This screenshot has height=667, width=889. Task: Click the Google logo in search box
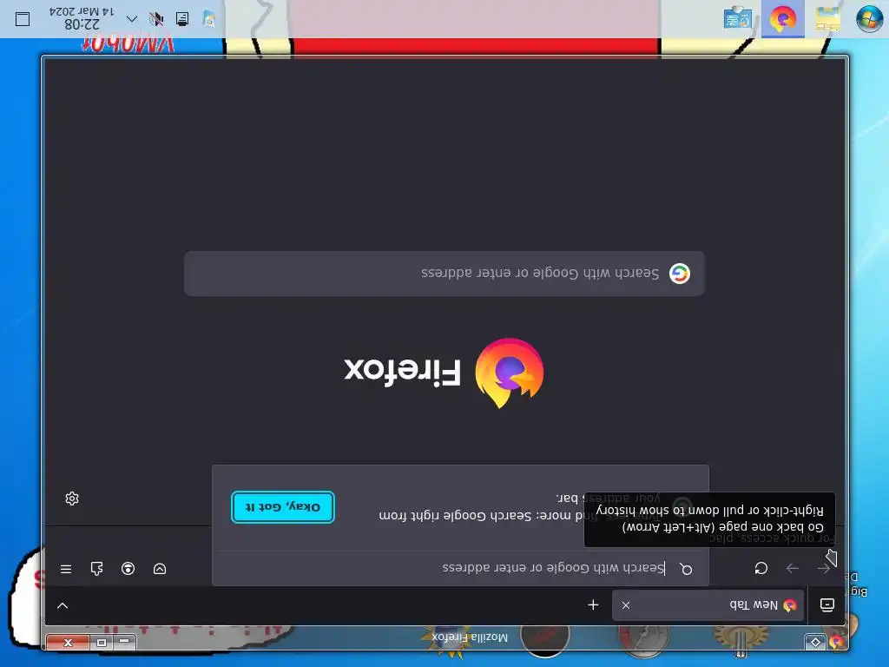679,274
